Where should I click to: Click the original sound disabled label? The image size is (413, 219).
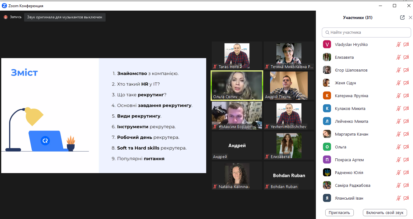point(65,17)
